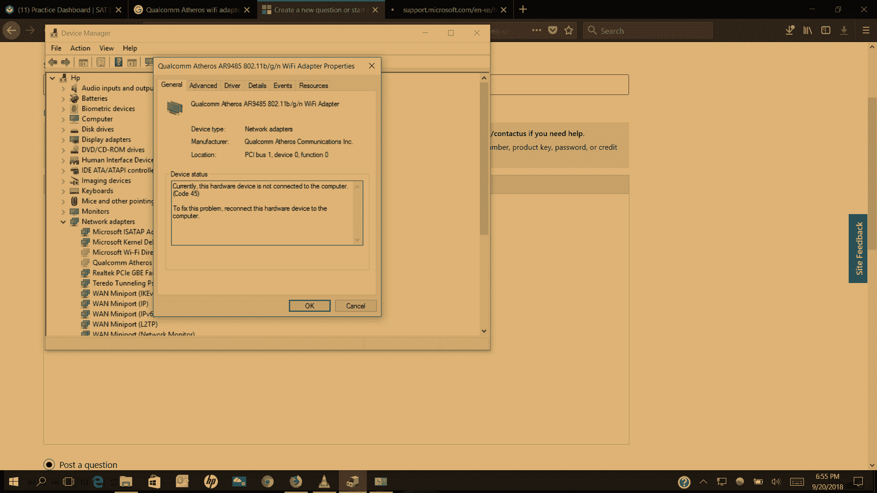
Task: Click the Help question-mark toolbar icon
Action: click(x=118, y=62)
